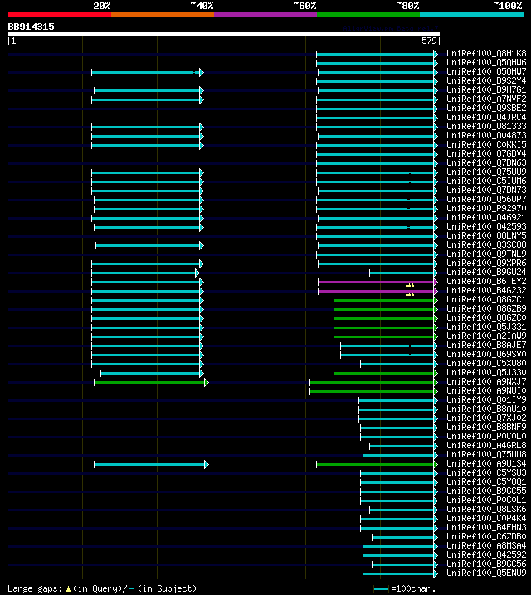Open hit UniRef100_Q8H1K8
Image resolution: width=531 pixels, height=595 pixels.
[486, 53]
